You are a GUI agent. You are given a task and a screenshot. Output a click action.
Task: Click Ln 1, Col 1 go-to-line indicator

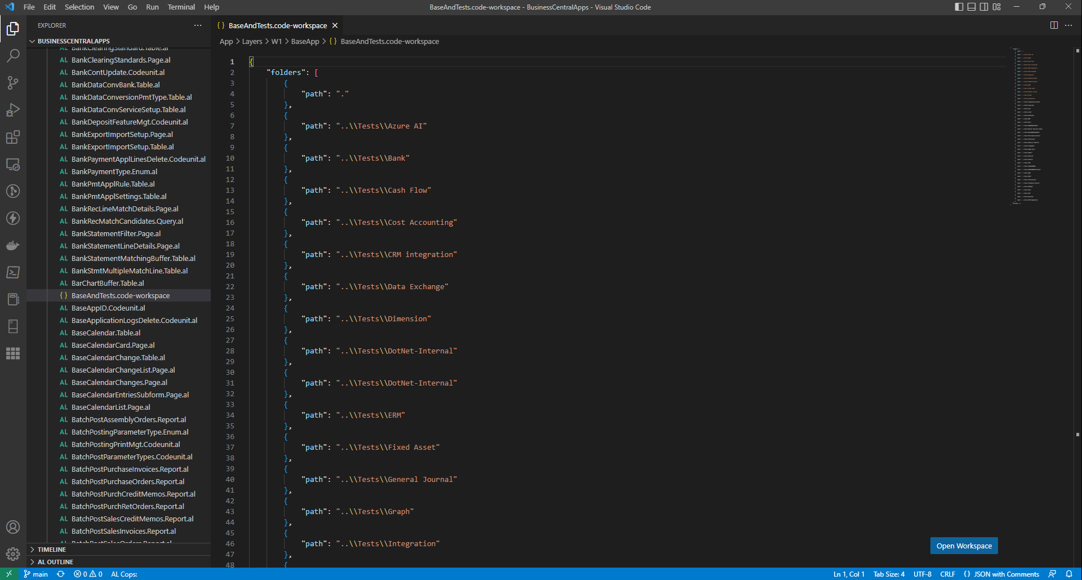pyautogui.click(x=849, y=574)
